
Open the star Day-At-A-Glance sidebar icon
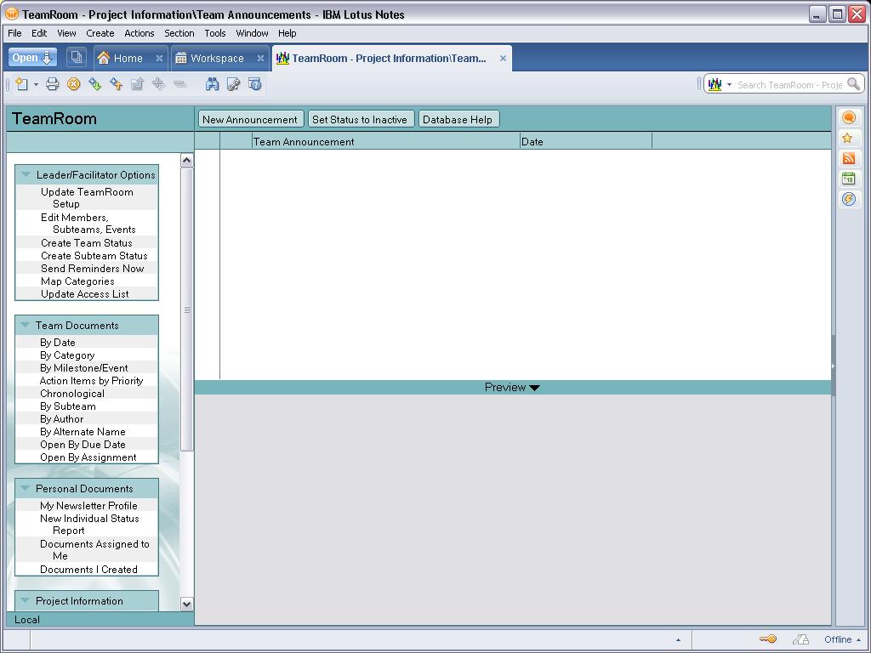pos(848,138)
